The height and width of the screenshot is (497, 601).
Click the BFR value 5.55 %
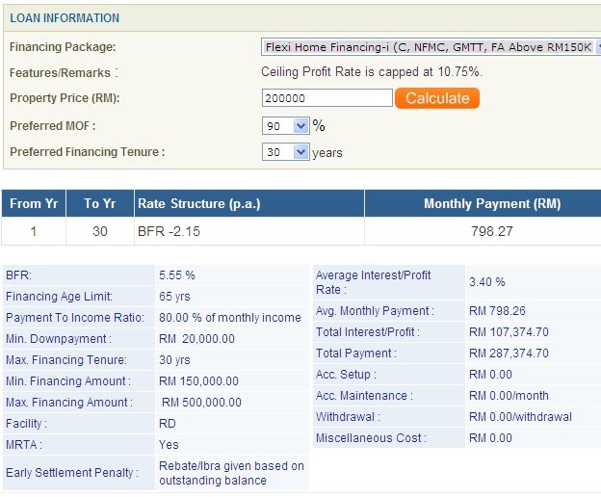pos(177,275)
